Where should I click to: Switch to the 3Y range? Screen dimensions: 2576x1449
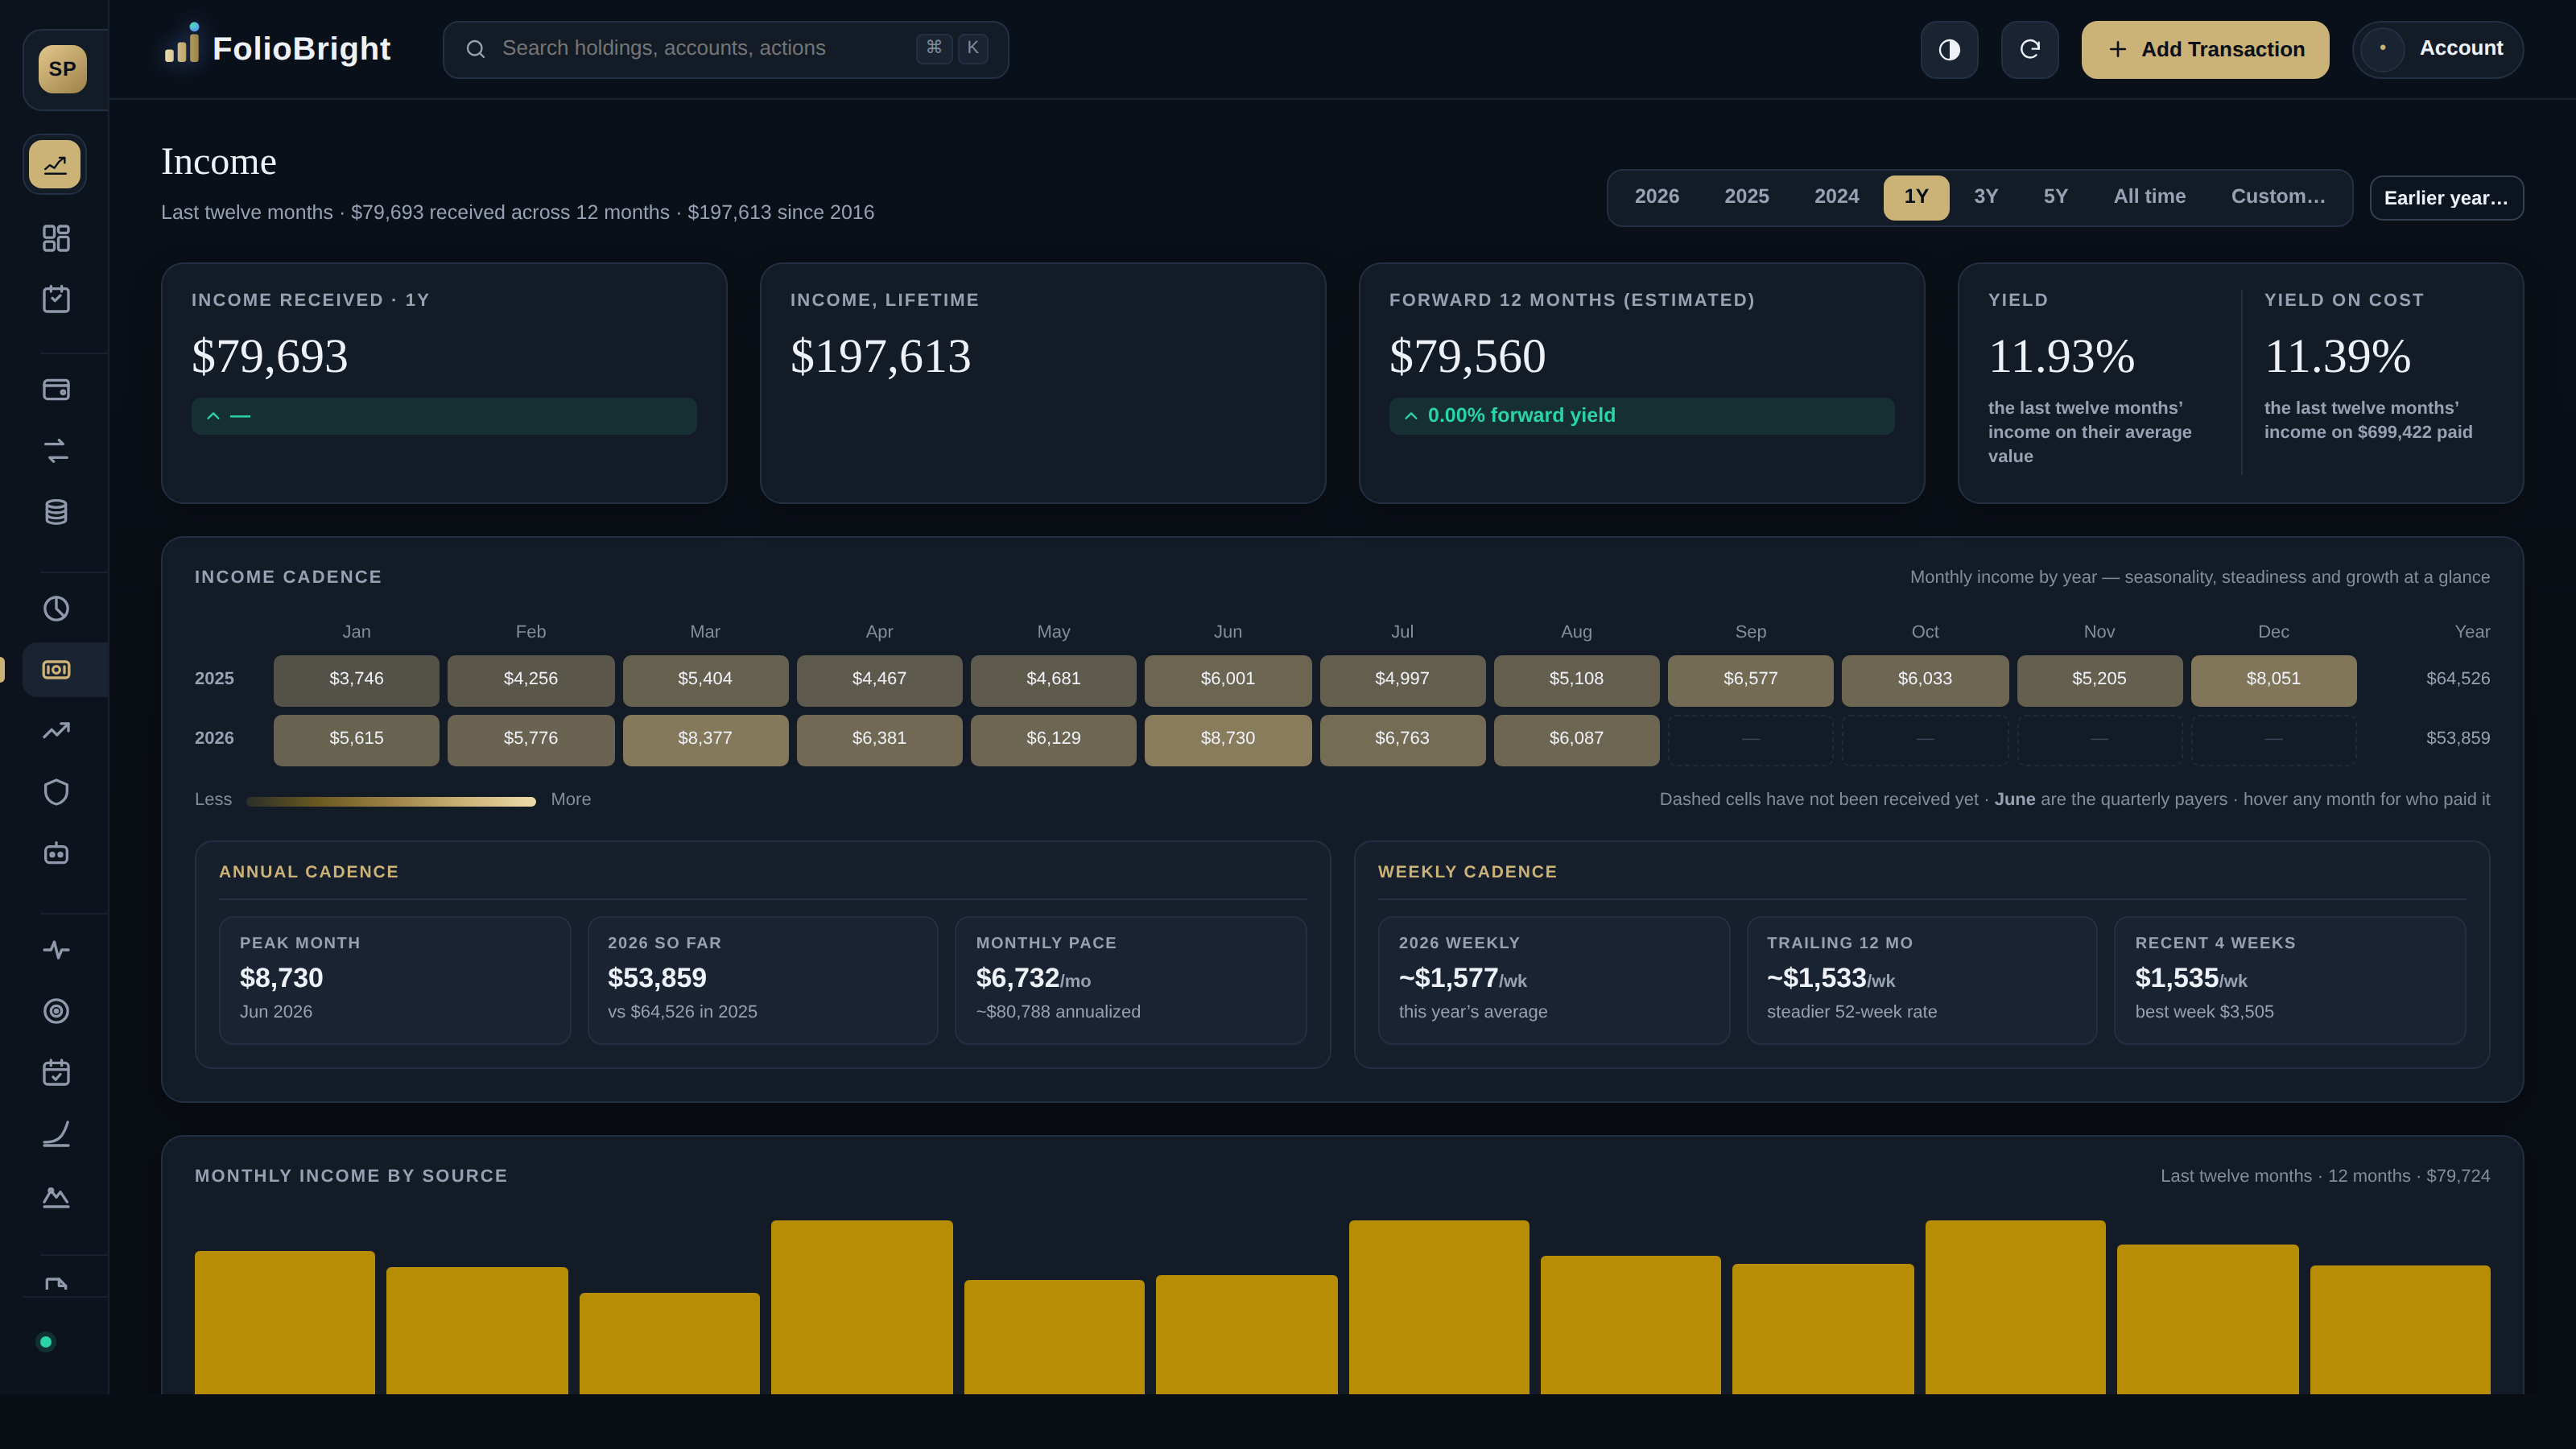tap(1986, 197)
